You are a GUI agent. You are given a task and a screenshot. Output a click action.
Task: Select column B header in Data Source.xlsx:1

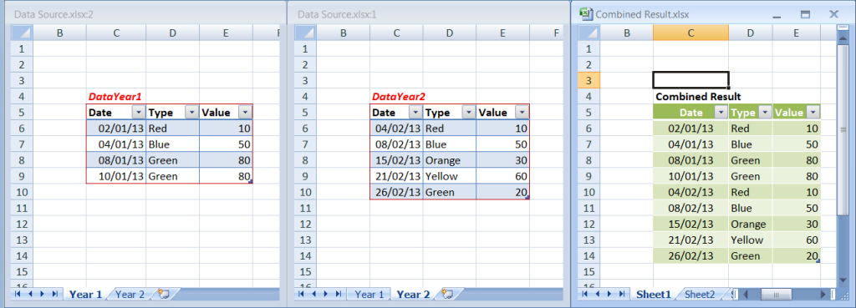coord(344,33)
